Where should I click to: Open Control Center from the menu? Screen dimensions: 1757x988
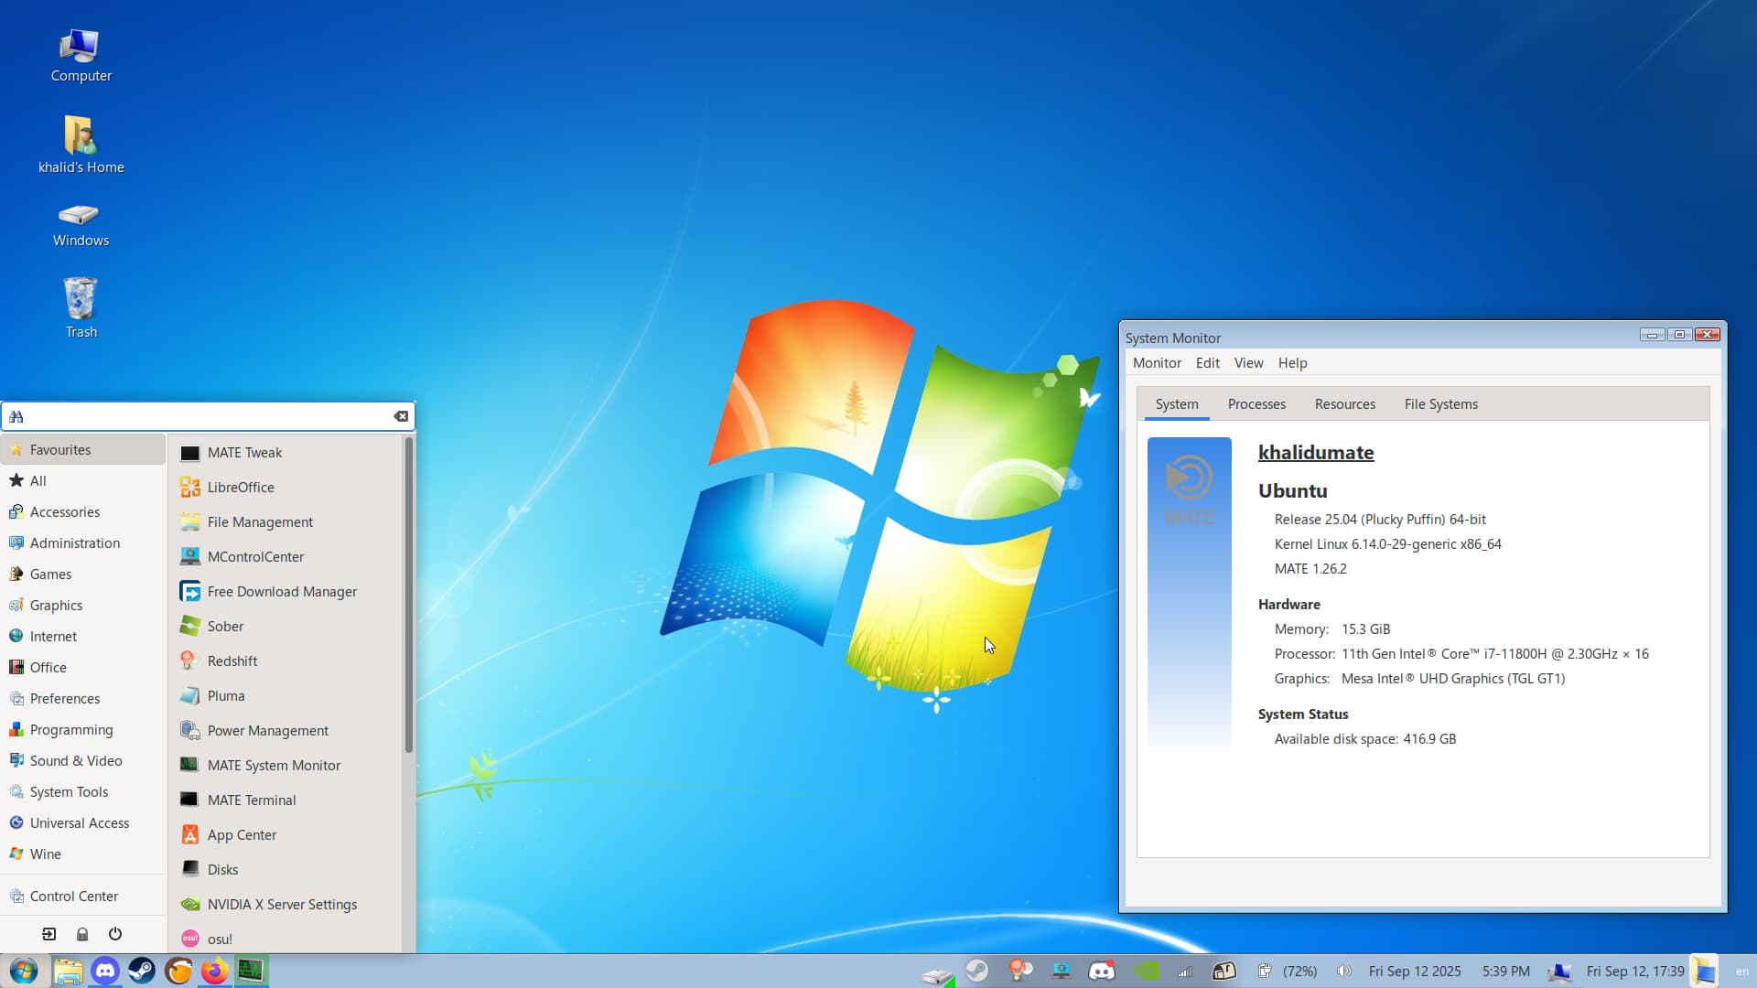(74, 896)
